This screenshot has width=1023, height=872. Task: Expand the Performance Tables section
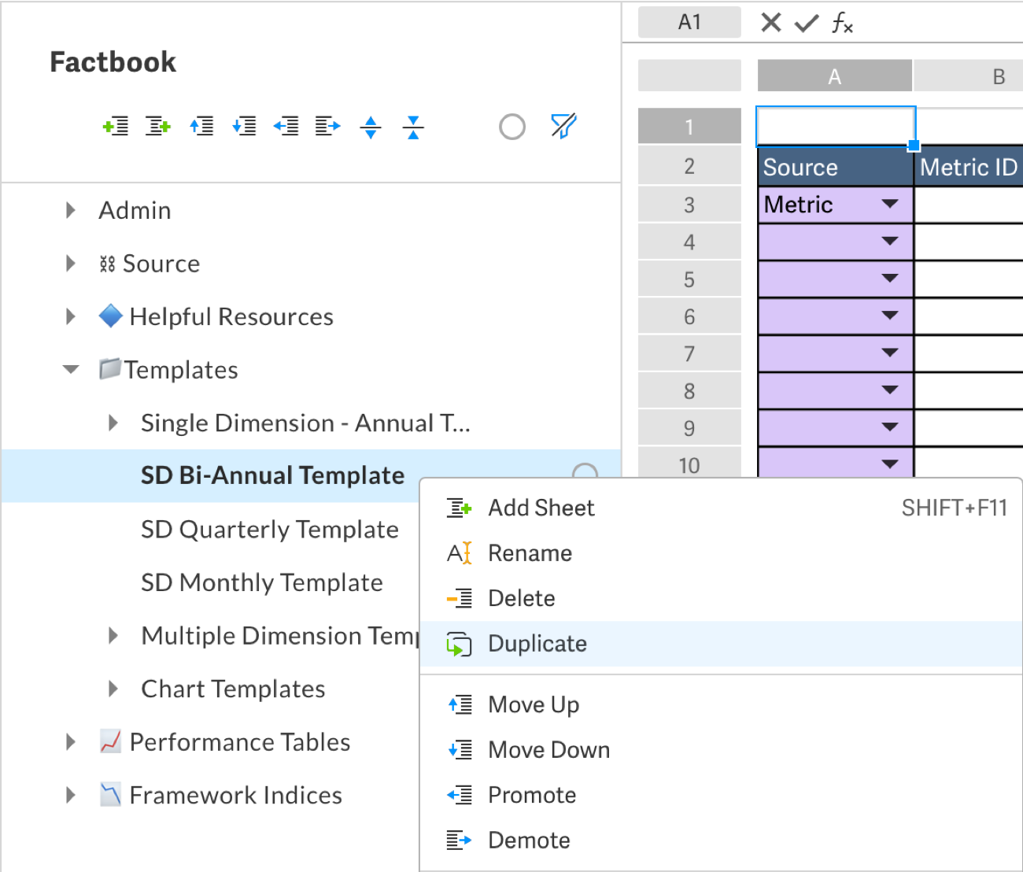(71, 741)
